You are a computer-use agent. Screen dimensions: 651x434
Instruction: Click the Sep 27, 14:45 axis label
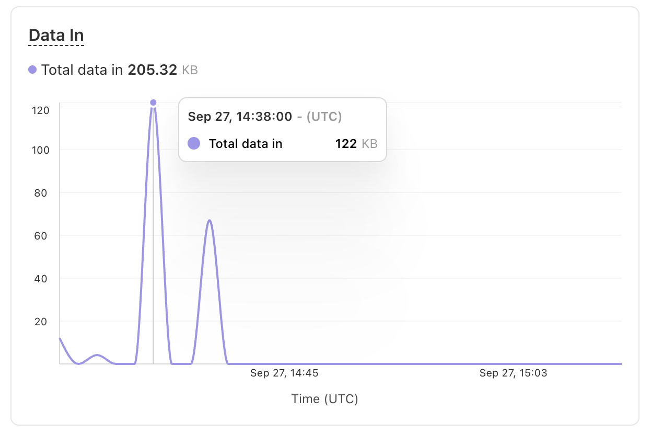[284, 373]
